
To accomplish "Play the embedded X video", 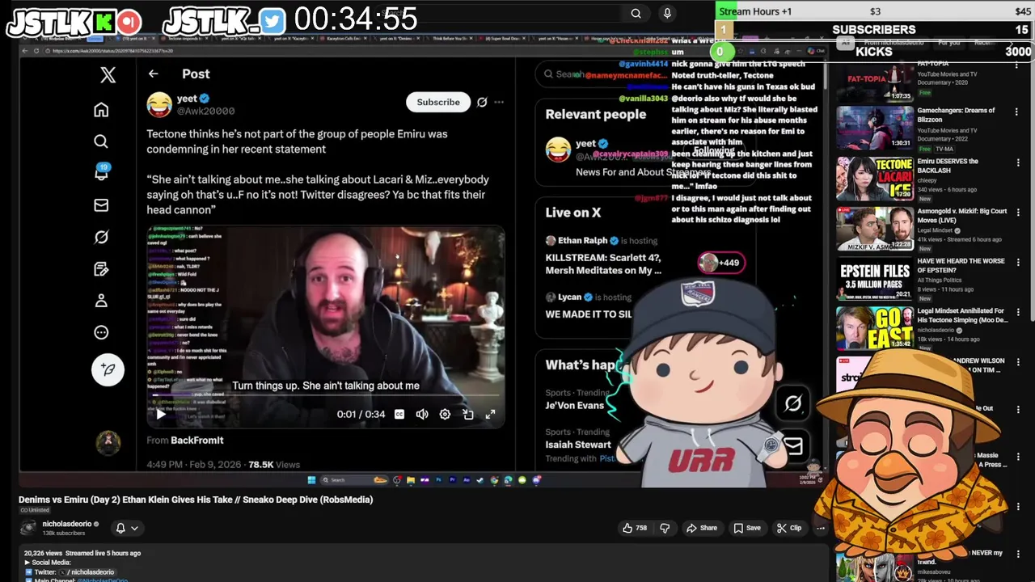I will click(x=160, y=414).
